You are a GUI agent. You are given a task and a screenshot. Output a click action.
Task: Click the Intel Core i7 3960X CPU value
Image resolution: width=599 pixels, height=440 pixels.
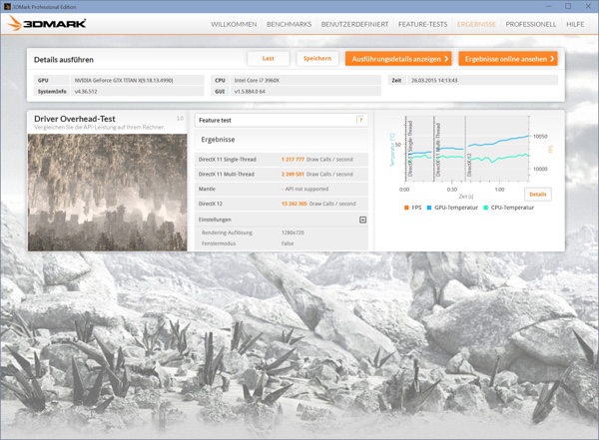click(305, 80)
